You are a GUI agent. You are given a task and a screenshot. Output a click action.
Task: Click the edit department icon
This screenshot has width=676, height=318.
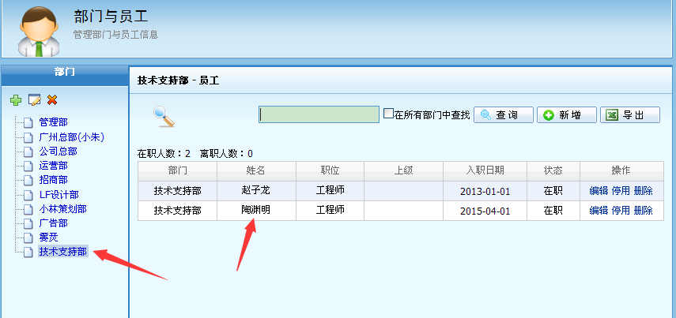(x=34, y=99)
